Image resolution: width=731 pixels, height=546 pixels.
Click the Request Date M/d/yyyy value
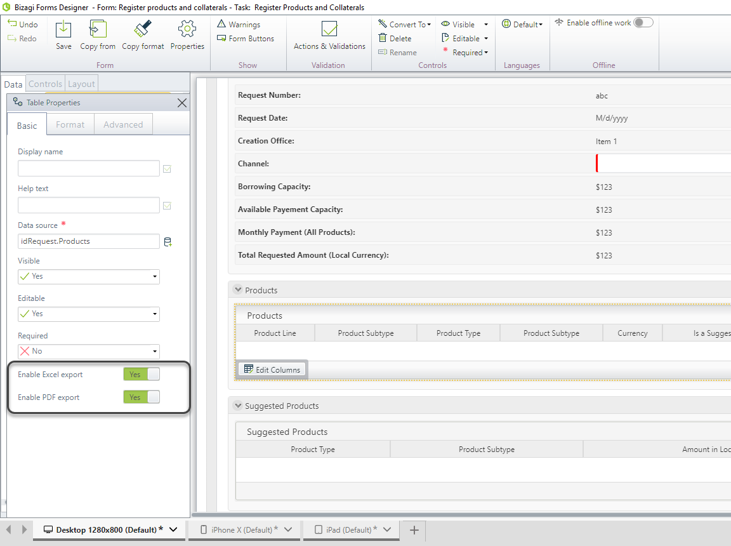612,118
